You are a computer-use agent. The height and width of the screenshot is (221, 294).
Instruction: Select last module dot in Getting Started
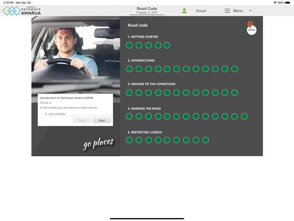click(x=167, y=45)
